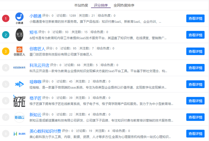Click 科汛云开店 discussion count 讨论数: 68
The width and height of the screenshot is (209, 141).
72,65
